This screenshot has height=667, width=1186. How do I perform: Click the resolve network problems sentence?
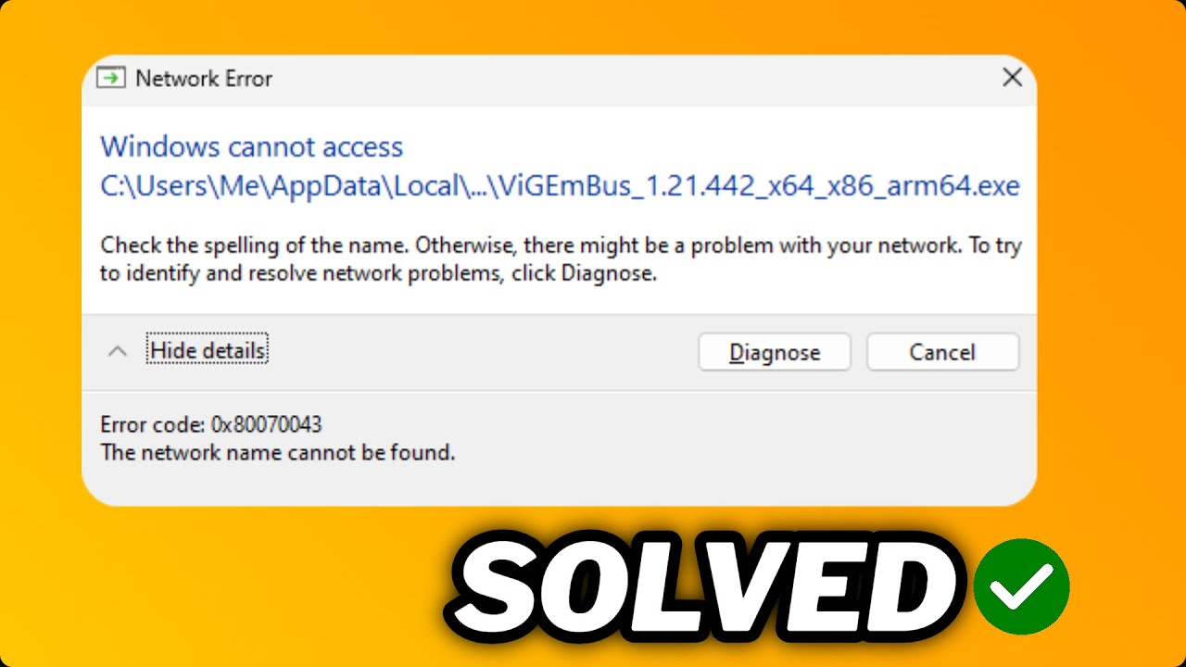pyautogui.click(x=379, y=274)
